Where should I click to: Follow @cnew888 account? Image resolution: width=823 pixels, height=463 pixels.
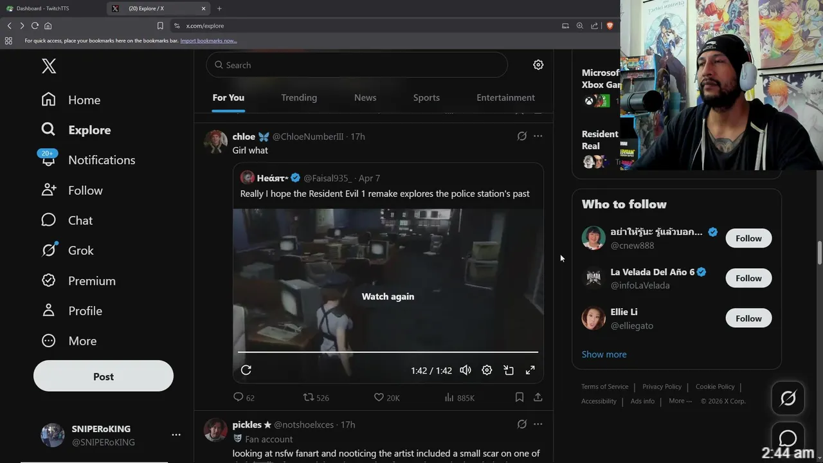(x=748, y=238)
